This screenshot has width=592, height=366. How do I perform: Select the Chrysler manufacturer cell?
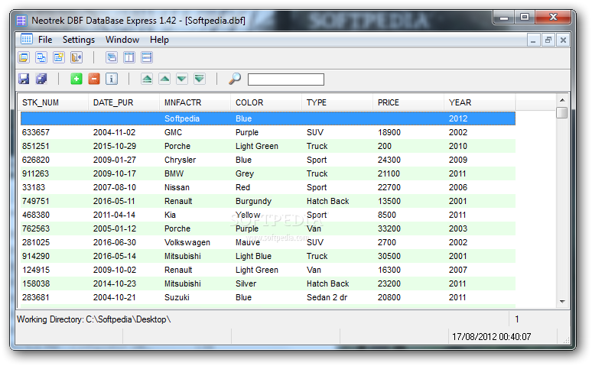(x=180, y=160)
